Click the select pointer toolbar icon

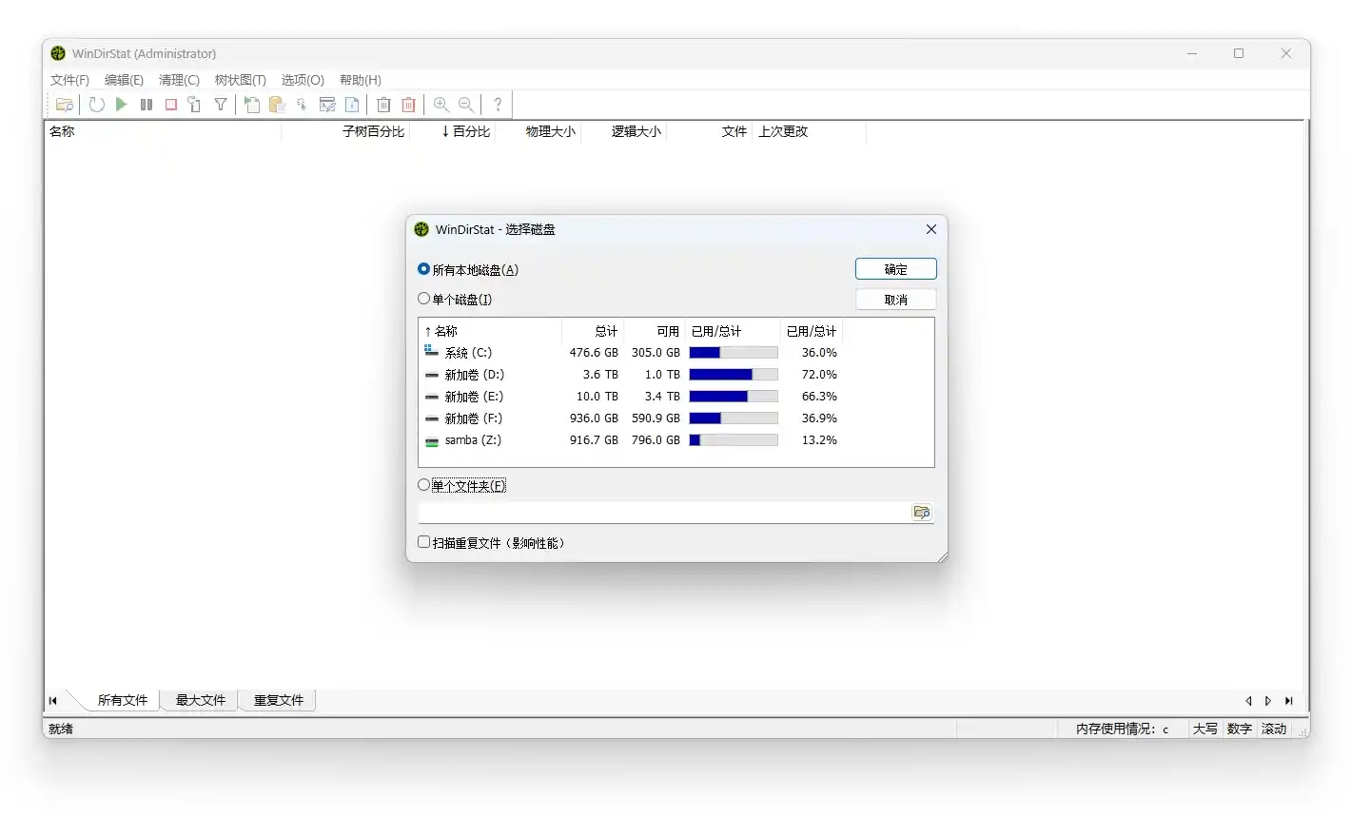(302, 105)
